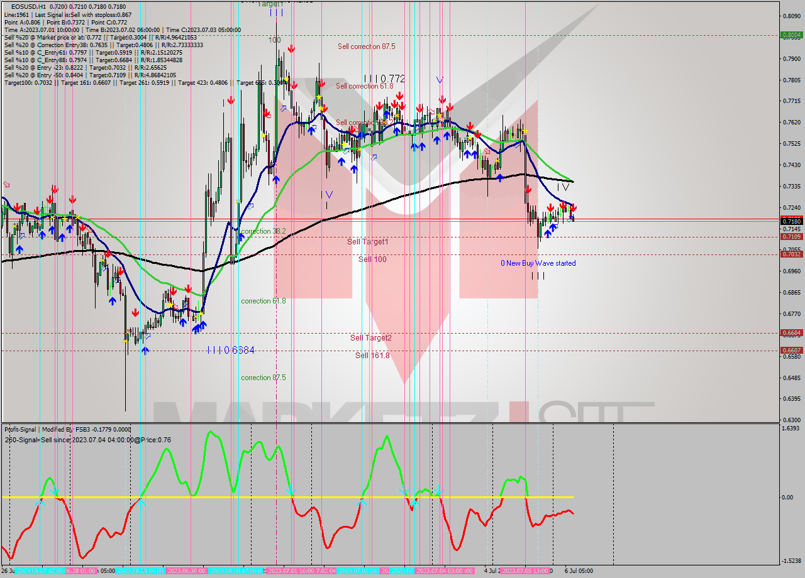Click the 'Sell Target1' label
Viewport: 805px width, 578px height.
(368, 242)
